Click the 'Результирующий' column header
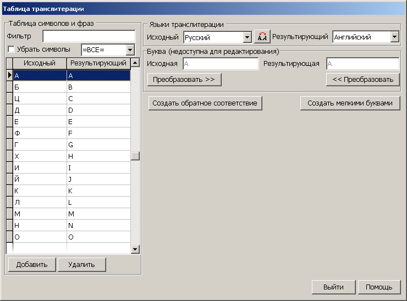 coord(98,63)
